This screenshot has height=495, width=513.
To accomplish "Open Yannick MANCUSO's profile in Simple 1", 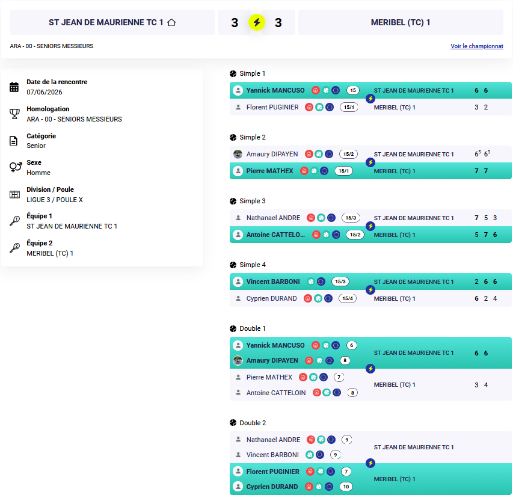I will (x=275, y=90).
